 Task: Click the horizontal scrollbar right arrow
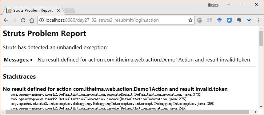point(256,112)
